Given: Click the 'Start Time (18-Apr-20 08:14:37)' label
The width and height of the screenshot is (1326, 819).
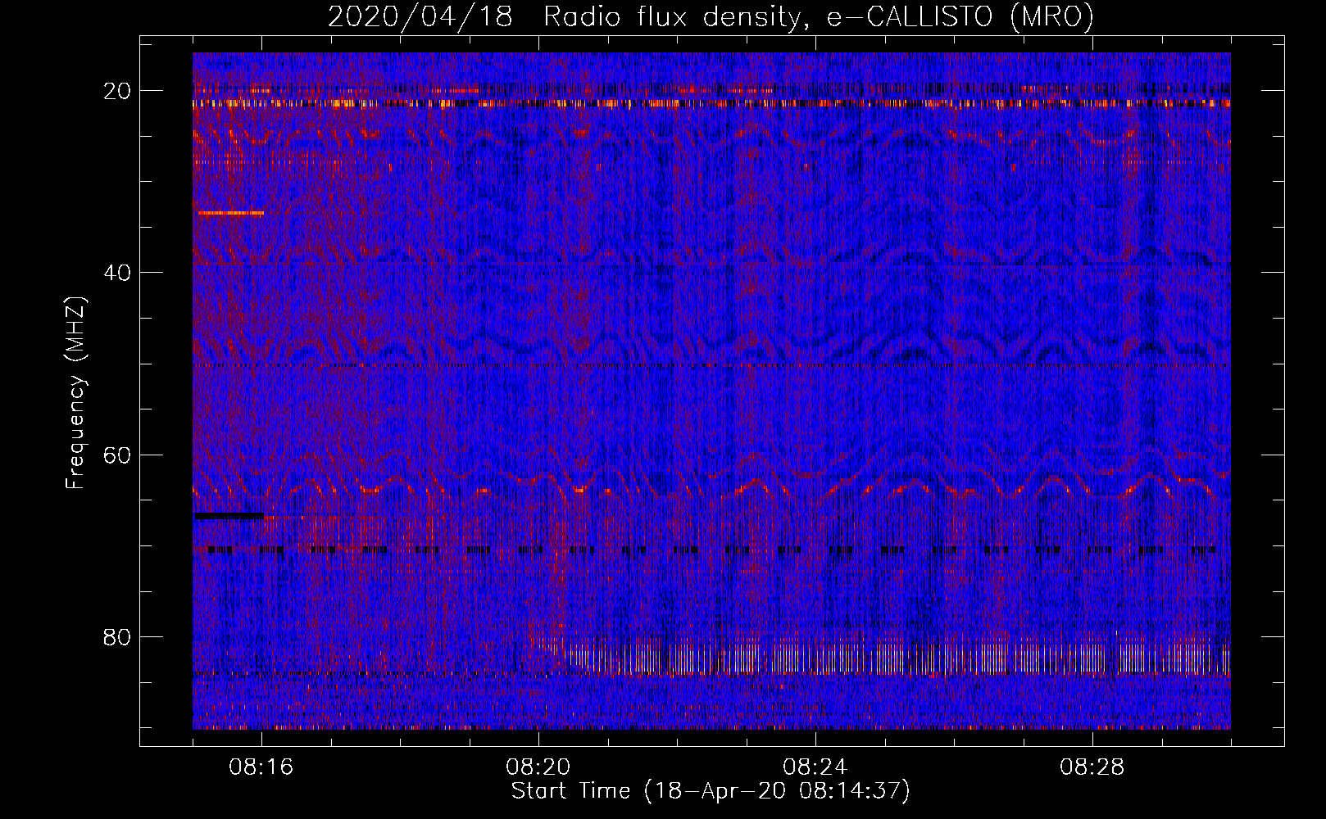Looking at the screenshot, I should click(x=711, y=791).
